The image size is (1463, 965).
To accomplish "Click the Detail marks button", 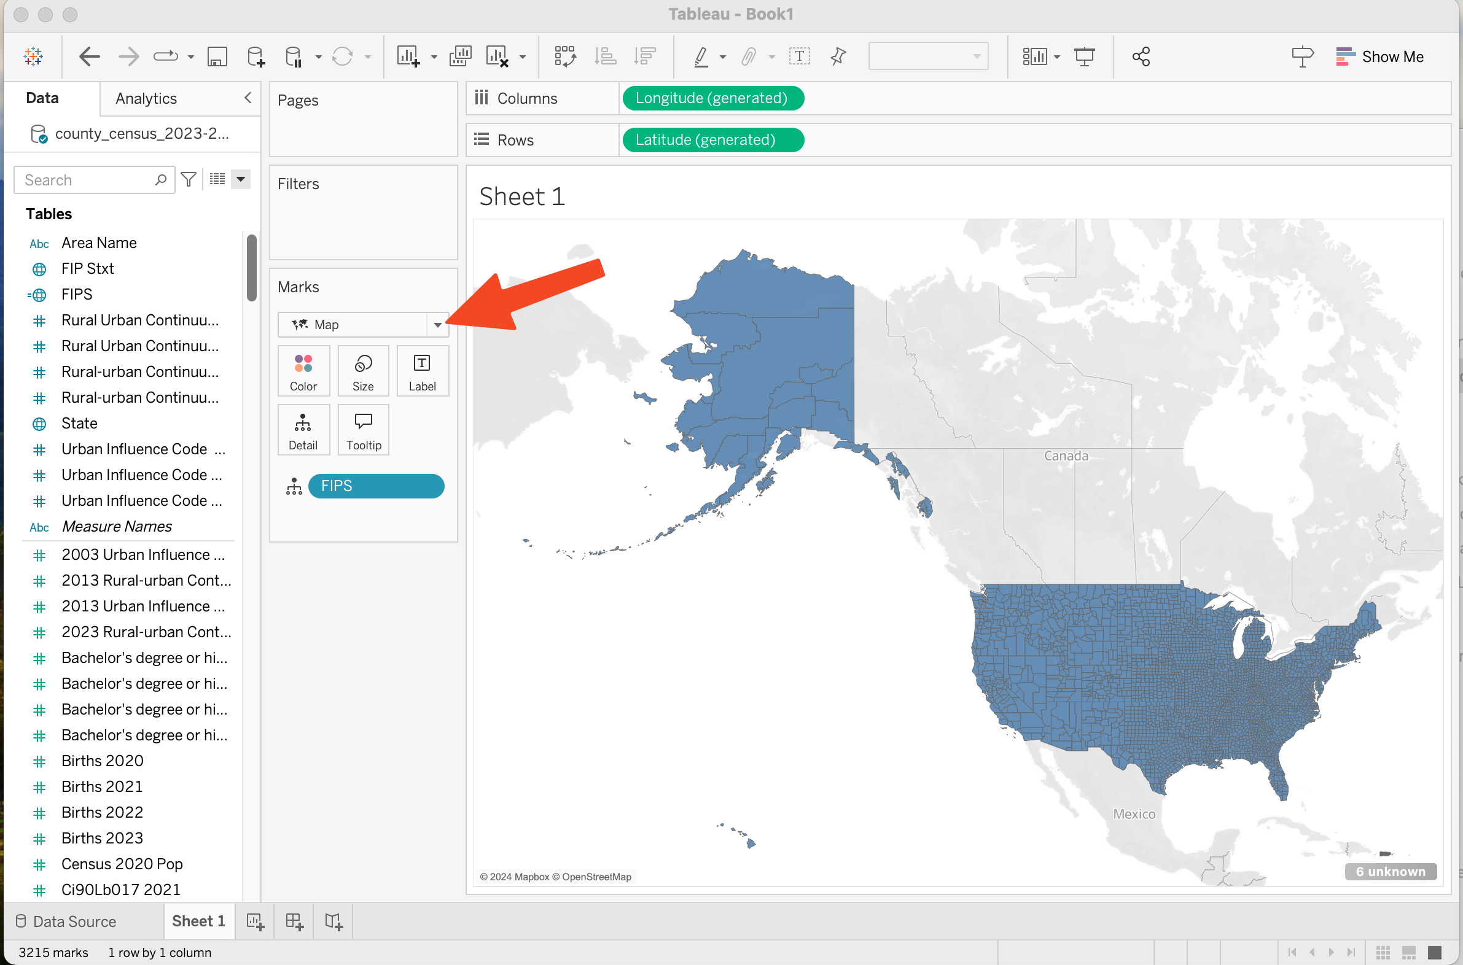I will click(303, 430).
